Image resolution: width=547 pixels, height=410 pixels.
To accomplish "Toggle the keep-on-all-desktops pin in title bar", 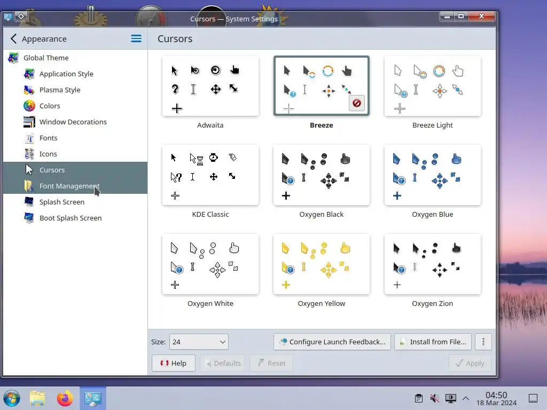I will (21, 17).
